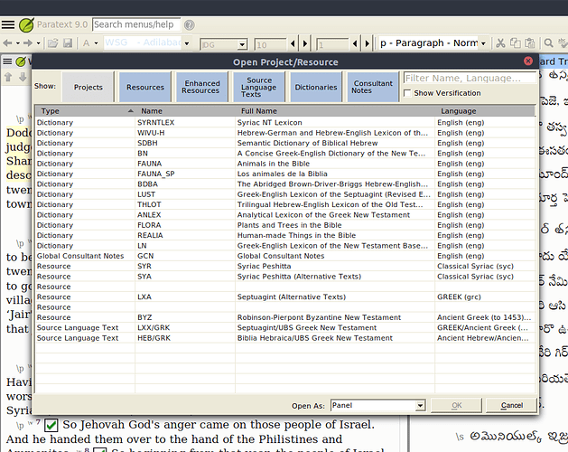Toggle the Source Language Texts filter

pos(258,87)
